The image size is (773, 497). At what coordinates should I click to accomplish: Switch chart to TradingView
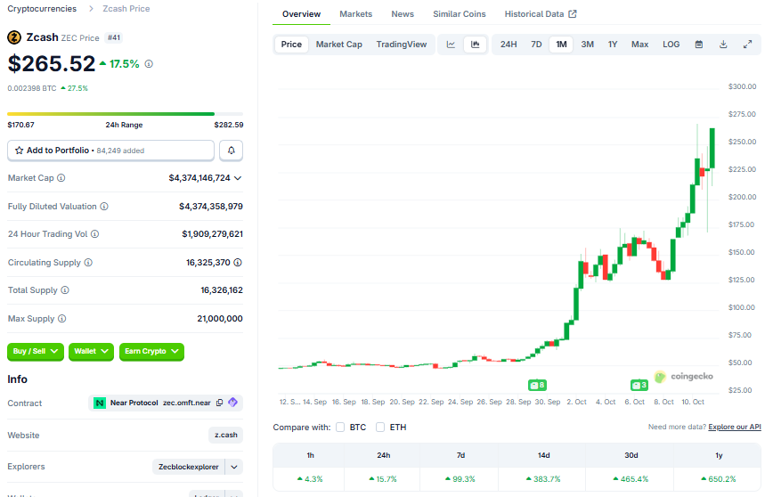pyautogui.click(x=402, y=45)
